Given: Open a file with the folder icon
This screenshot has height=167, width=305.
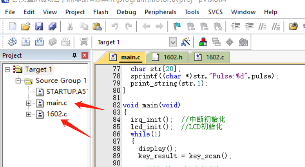Looking at the screenshot, I should [25, 26].
